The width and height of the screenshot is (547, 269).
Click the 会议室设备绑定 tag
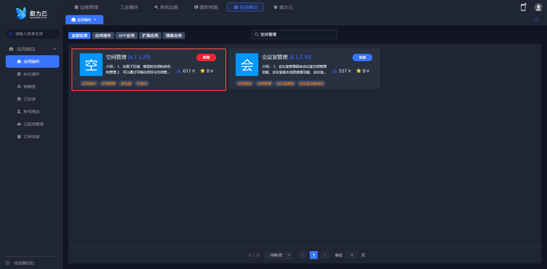(x=312, y=84)
